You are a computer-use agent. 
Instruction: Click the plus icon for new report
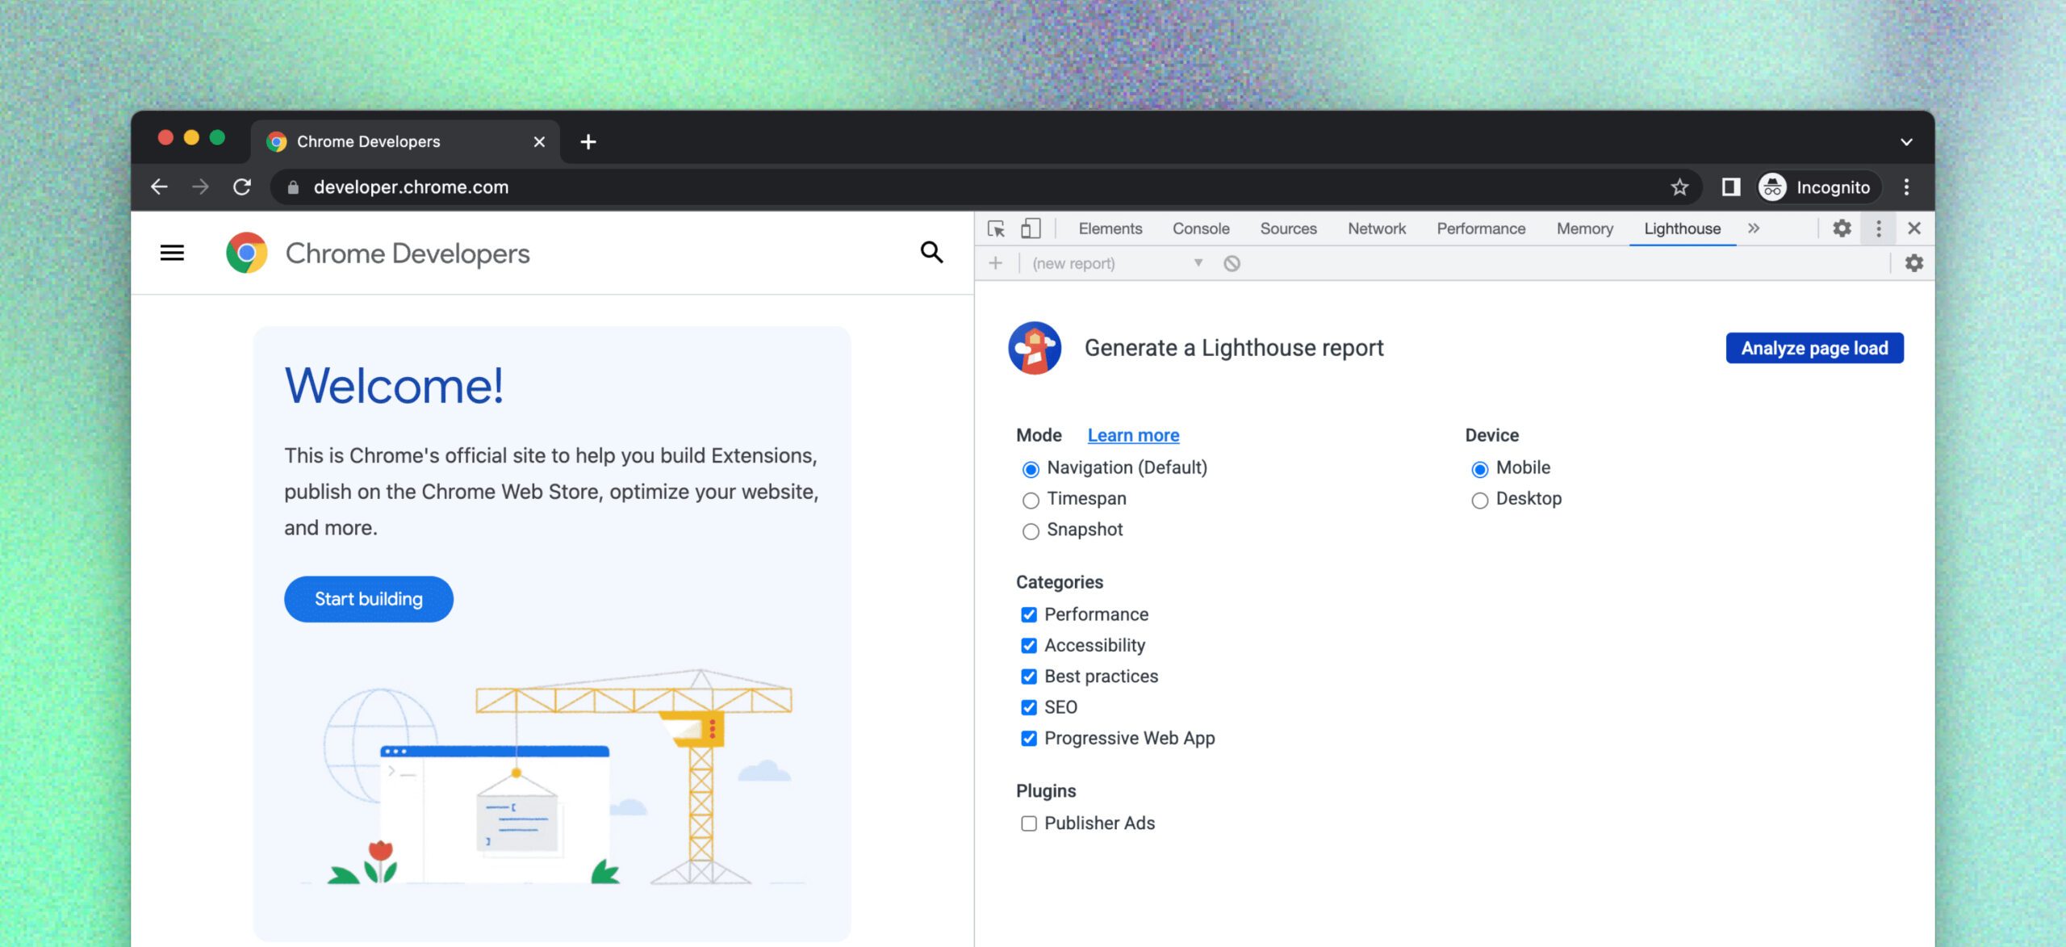pyautogui.click(x=996, y=263)
